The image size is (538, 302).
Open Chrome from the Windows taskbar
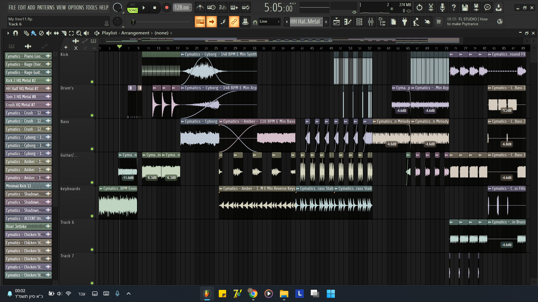pos(253,294)
